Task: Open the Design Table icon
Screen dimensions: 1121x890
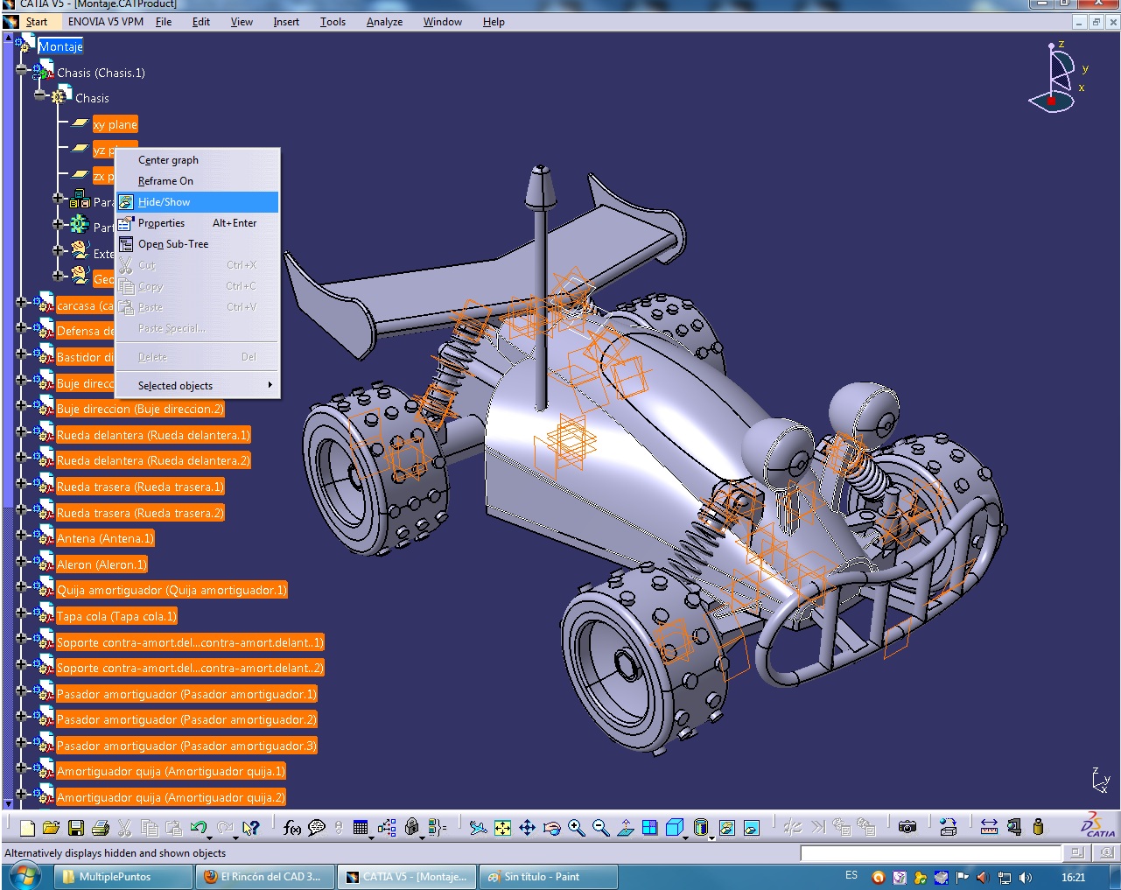Action: (x=360, y=827)
